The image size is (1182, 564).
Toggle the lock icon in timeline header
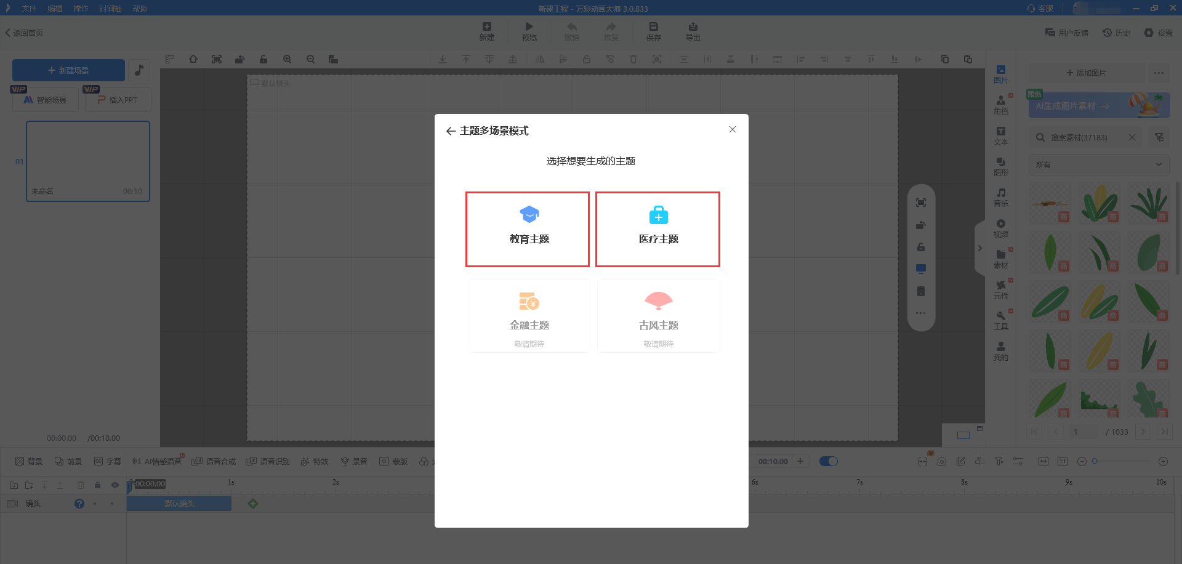click(97, 485)
